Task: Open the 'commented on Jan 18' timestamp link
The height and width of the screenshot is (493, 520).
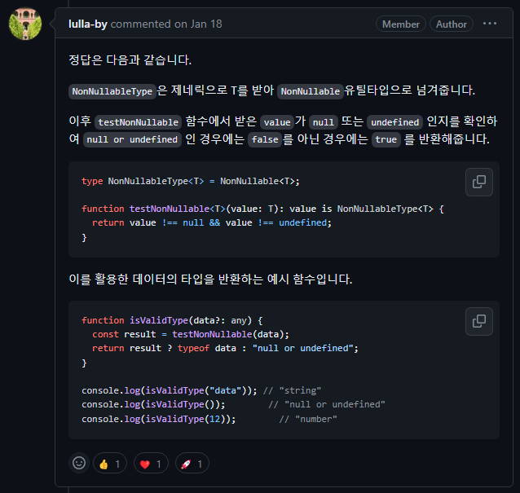Action: (166, 24)
